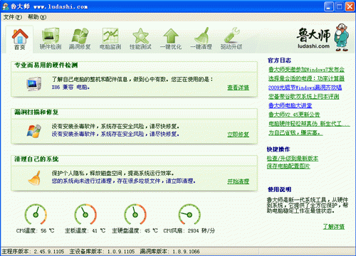This screenshot has height=256, width=356.
Task: Click the 了解详情 link
Action: point(333,227)
